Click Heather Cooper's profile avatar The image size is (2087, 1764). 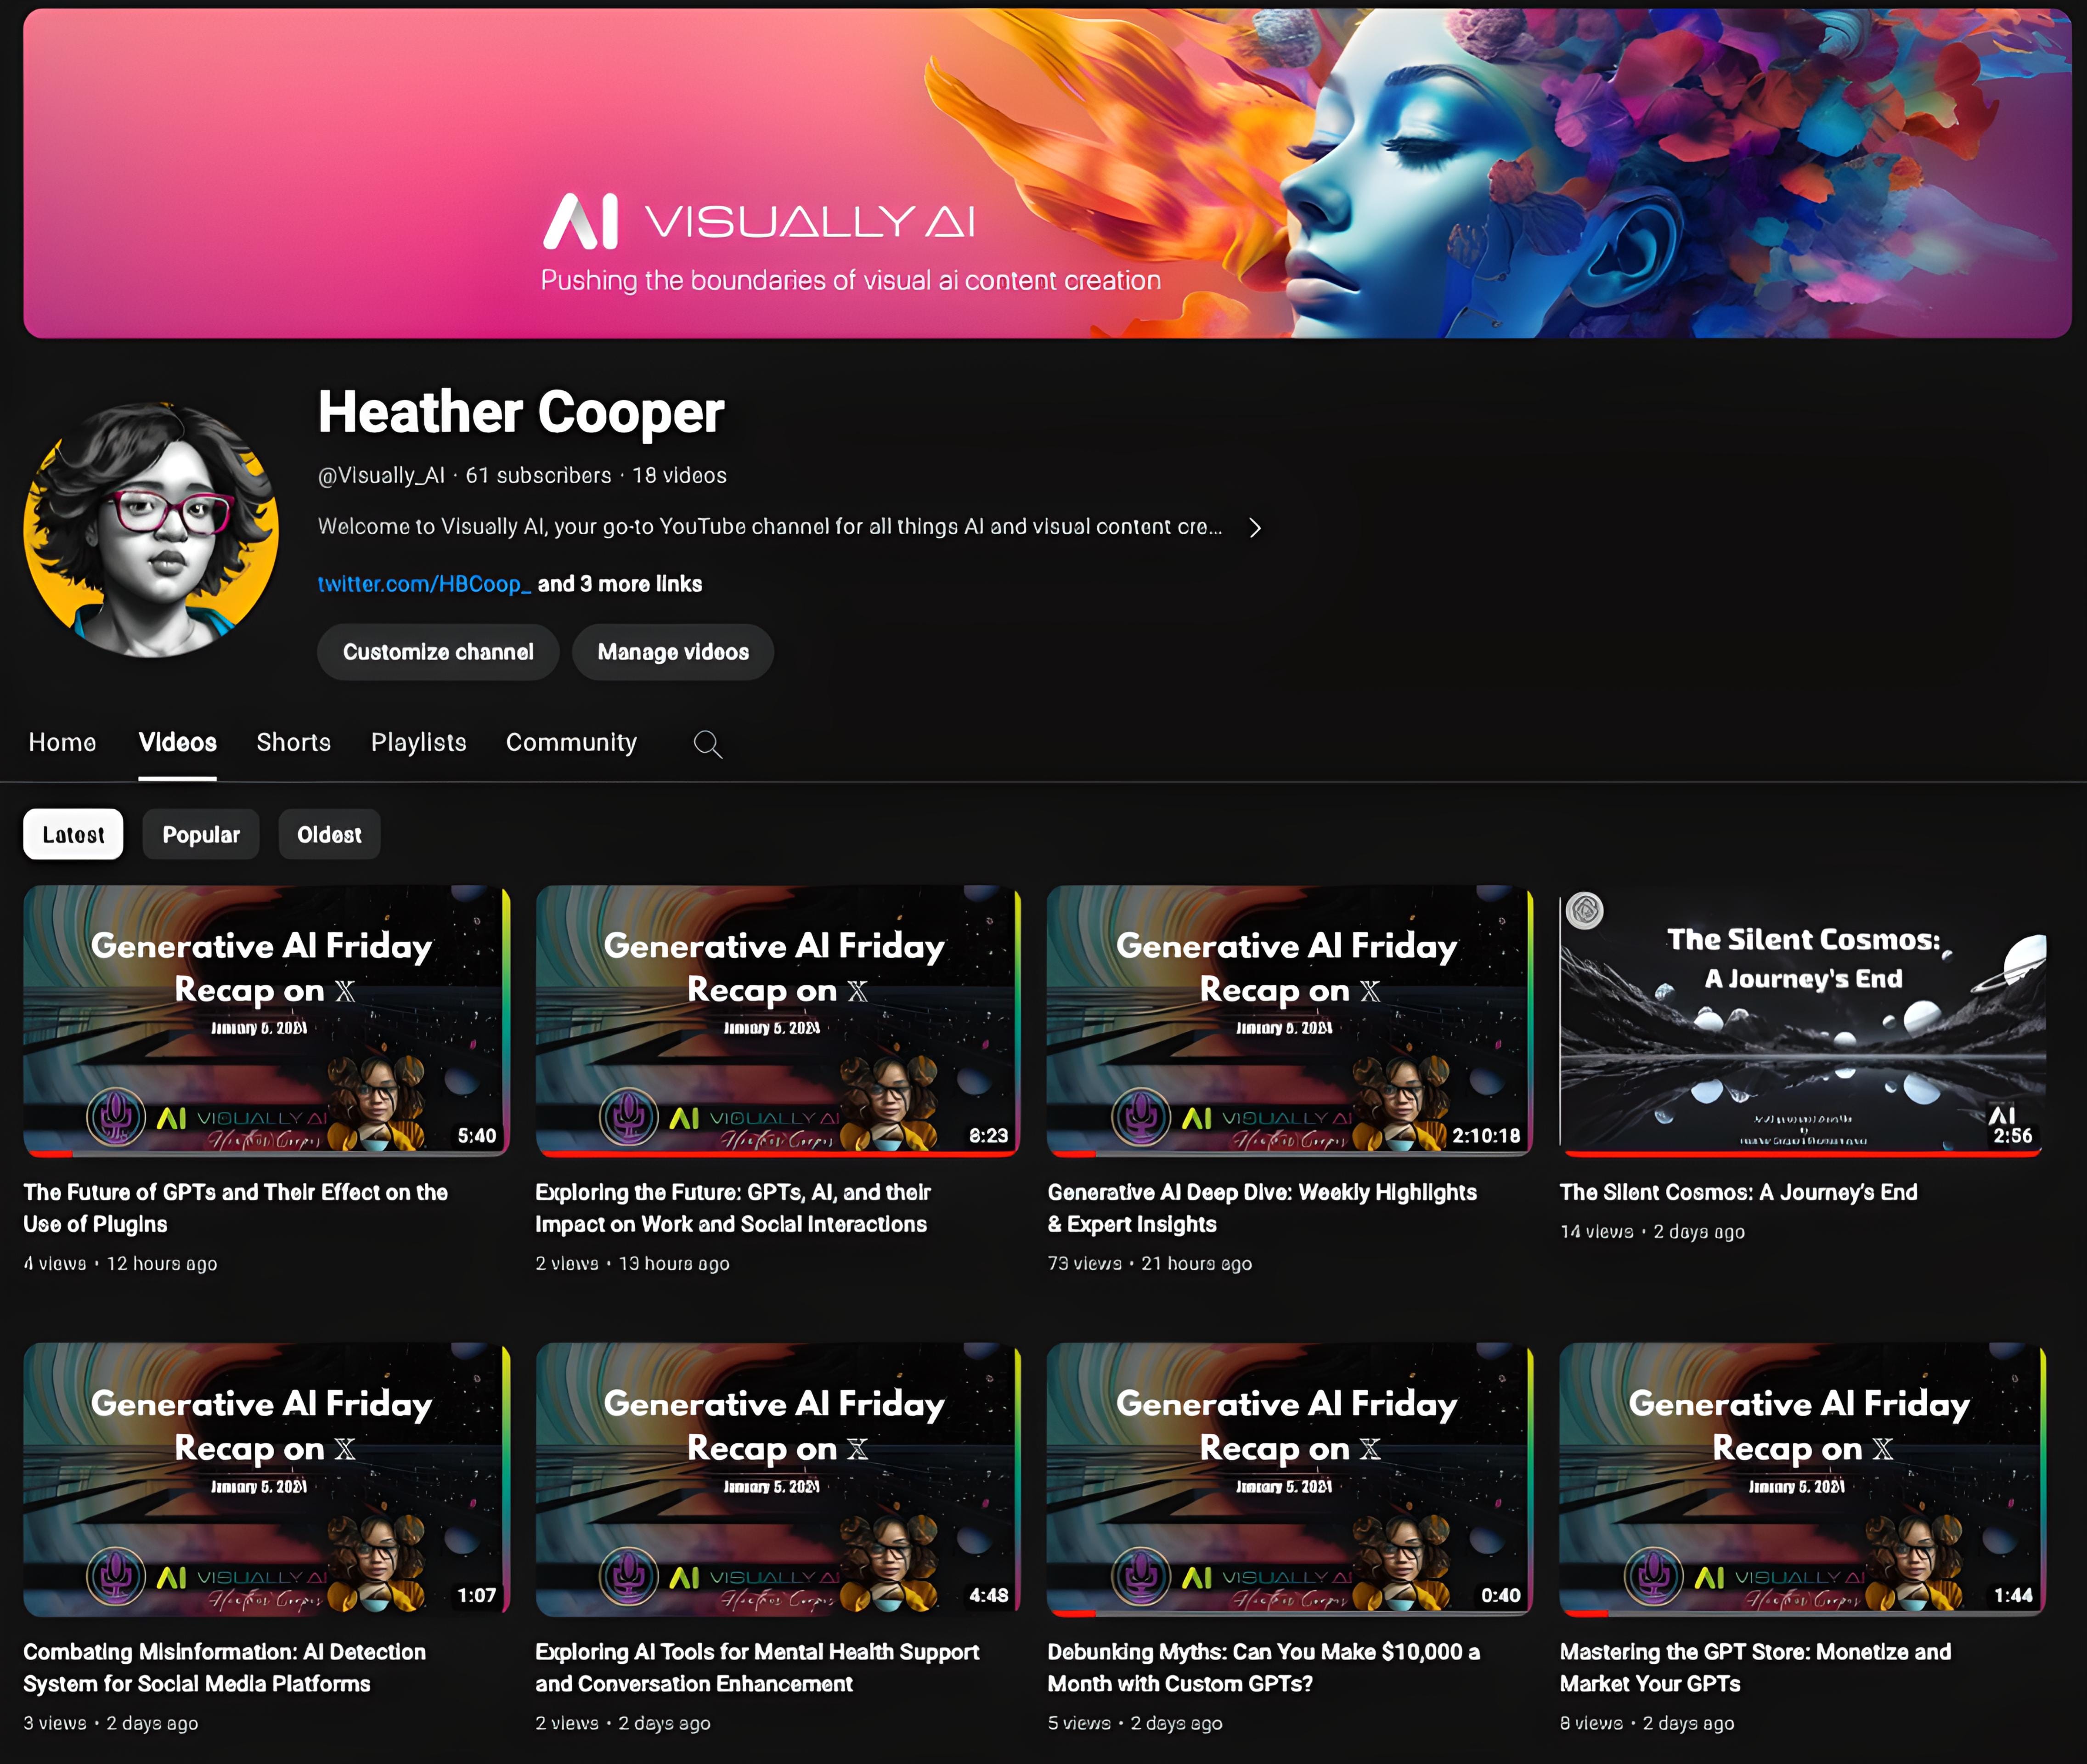click(x=151, y=530)
